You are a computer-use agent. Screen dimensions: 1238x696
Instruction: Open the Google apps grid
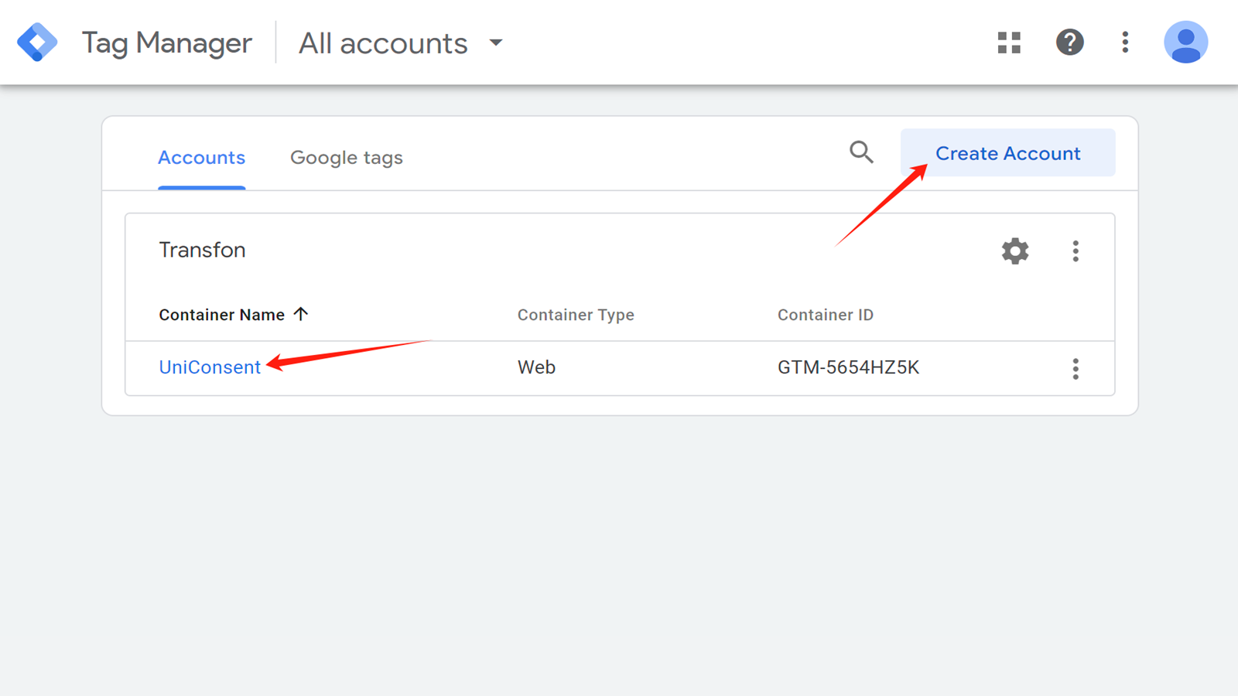1009,43
